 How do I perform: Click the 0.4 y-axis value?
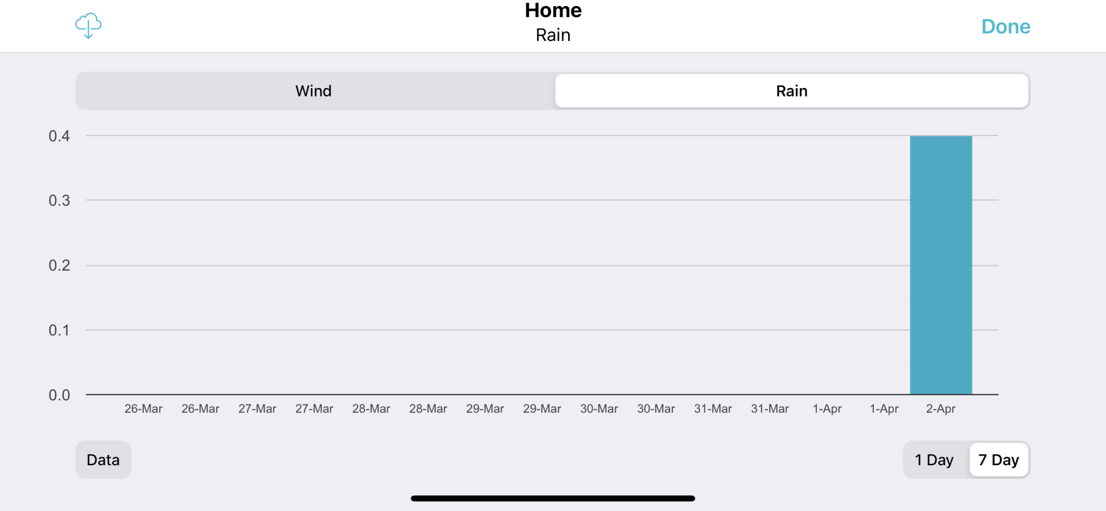pos(59,136)
